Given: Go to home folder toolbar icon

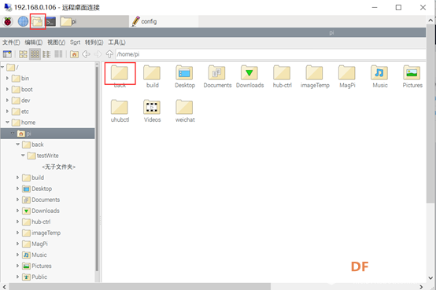Looking at the screenshot, I should tap(74, 54).
